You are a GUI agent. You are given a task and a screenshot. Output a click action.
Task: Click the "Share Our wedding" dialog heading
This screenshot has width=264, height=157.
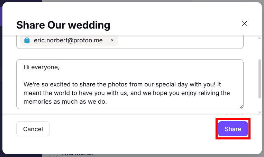[x=63, y=25]
